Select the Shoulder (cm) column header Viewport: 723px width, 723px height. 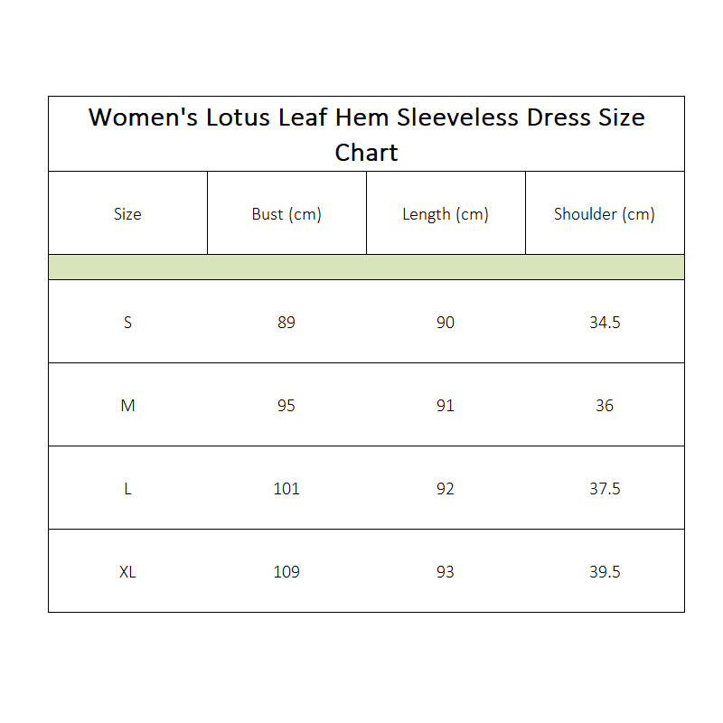click(605, 214)
